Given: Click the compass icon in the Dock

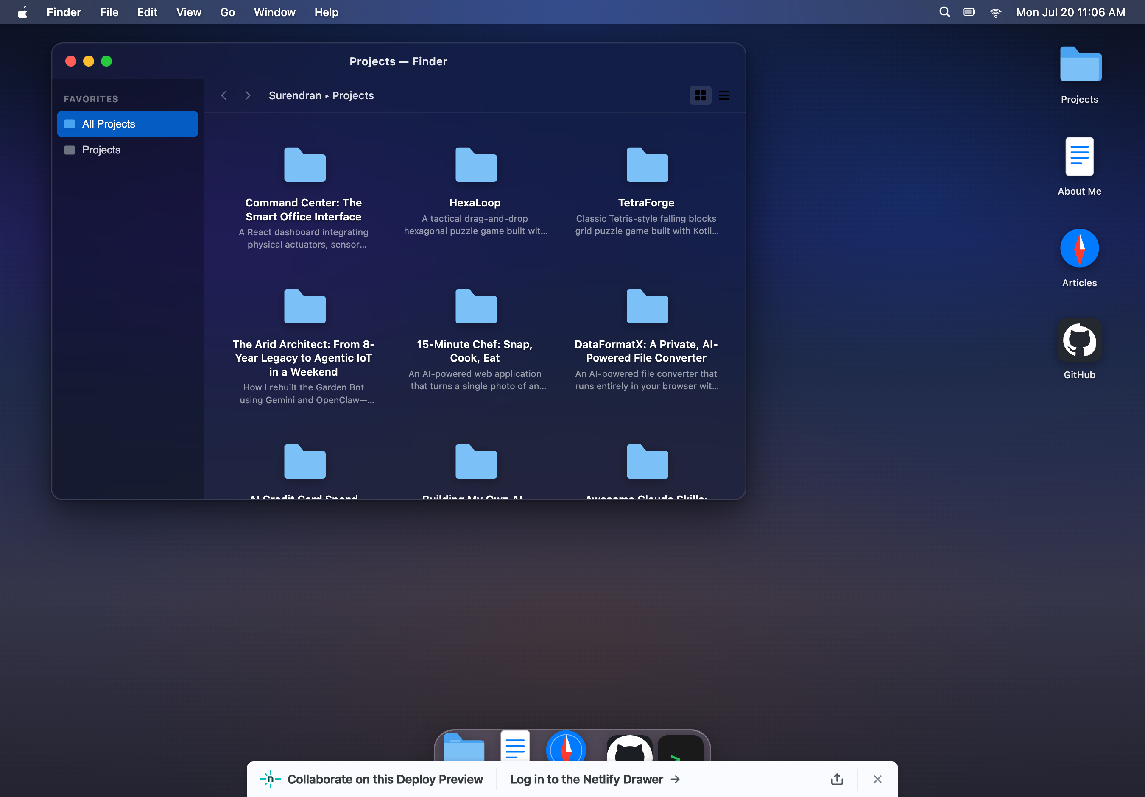Looking at the screenshot, I should 566,747.
